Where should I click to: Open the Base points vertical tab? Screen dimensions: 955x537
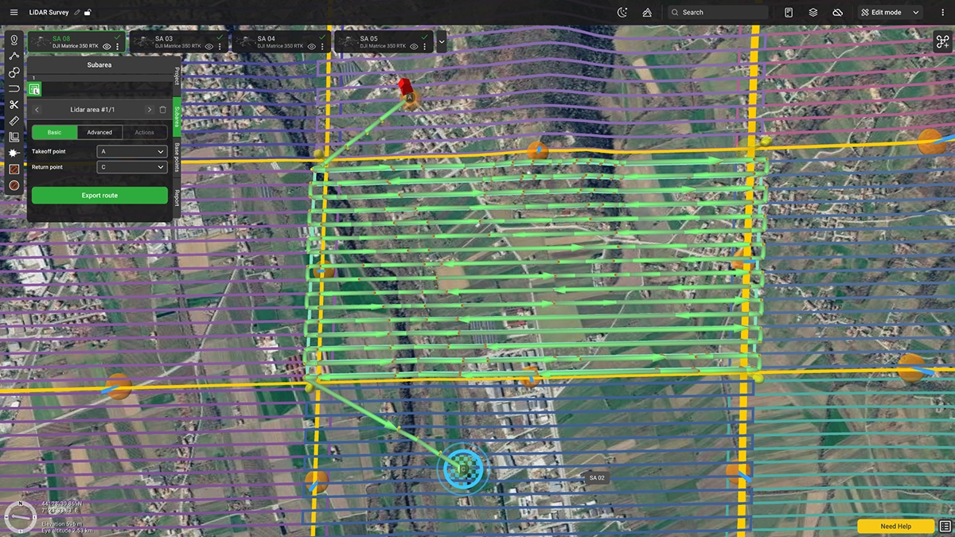point(177,158)
